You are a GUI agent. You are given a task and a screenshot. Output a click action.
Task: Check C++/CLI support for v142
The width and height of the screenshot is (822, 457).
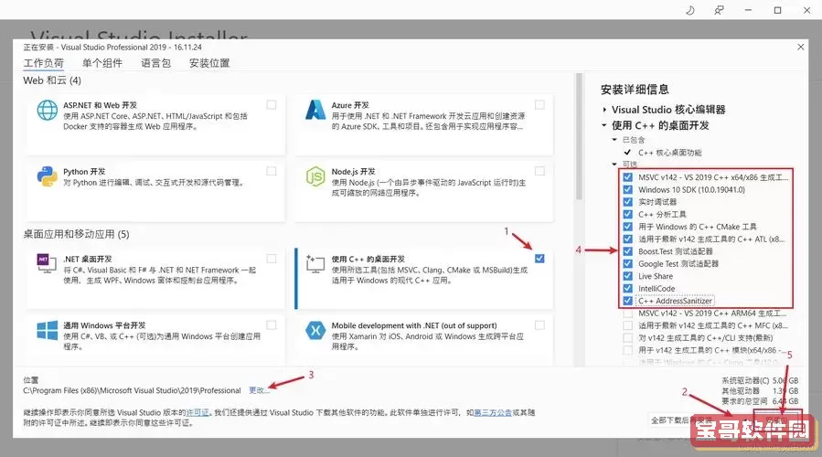click(x=627, y=338)
